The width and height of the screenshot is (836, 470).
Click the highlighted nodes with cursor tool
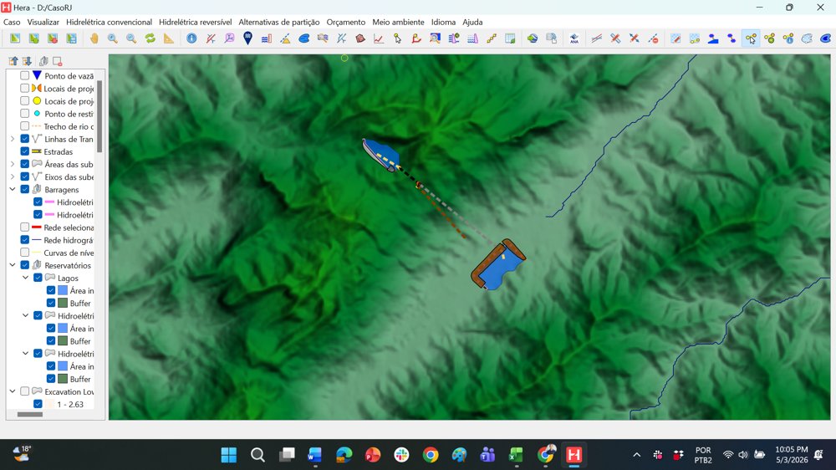tap(751, 38)
